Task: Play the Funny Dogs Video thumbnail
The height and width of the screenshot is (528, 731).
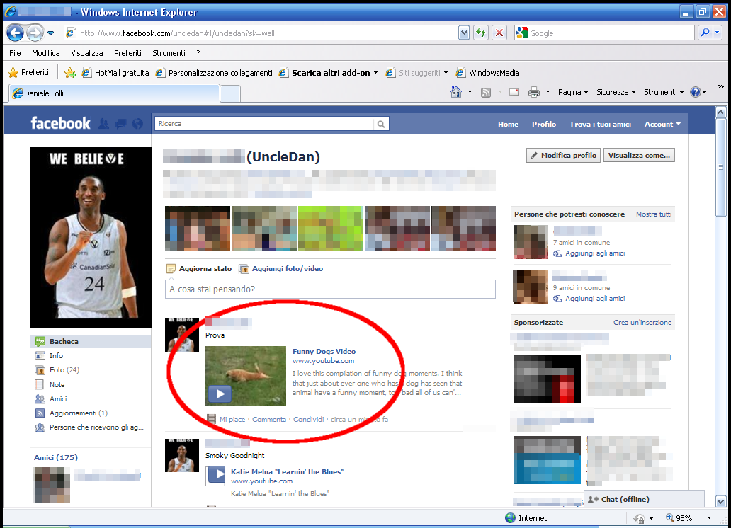Action: pyautogui.click(x=246, y=376)
